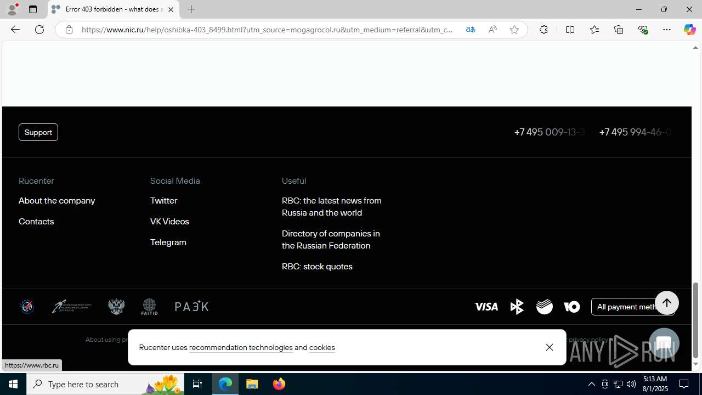702x395 pixels.
Task: Click the first circular partner logo in footer
Action: coord(27,307)
